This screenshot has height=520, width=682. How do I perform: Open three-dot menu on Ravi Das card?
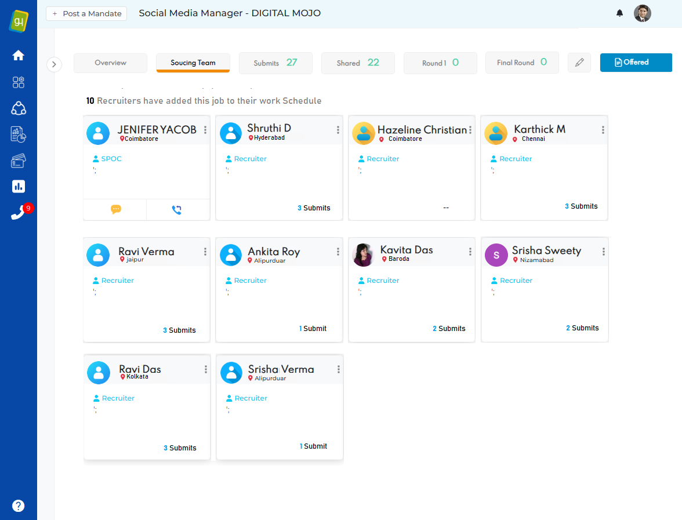(x=206, y=370)
